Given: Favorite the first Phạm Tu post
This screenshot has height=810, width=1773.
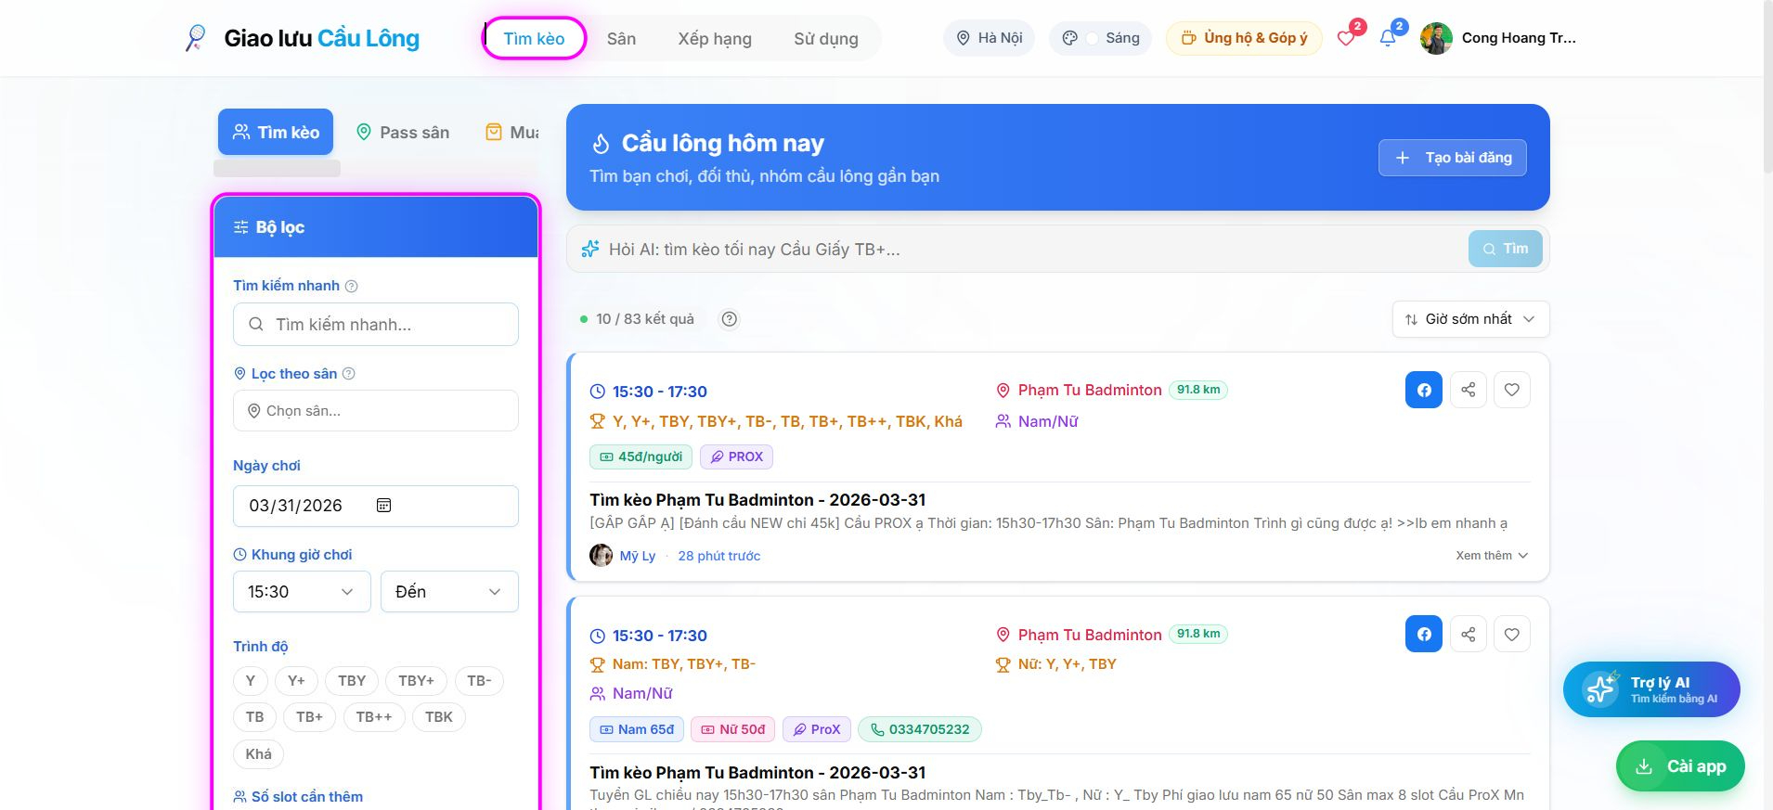Looking at the screenshot, I should coord(1512,390).
